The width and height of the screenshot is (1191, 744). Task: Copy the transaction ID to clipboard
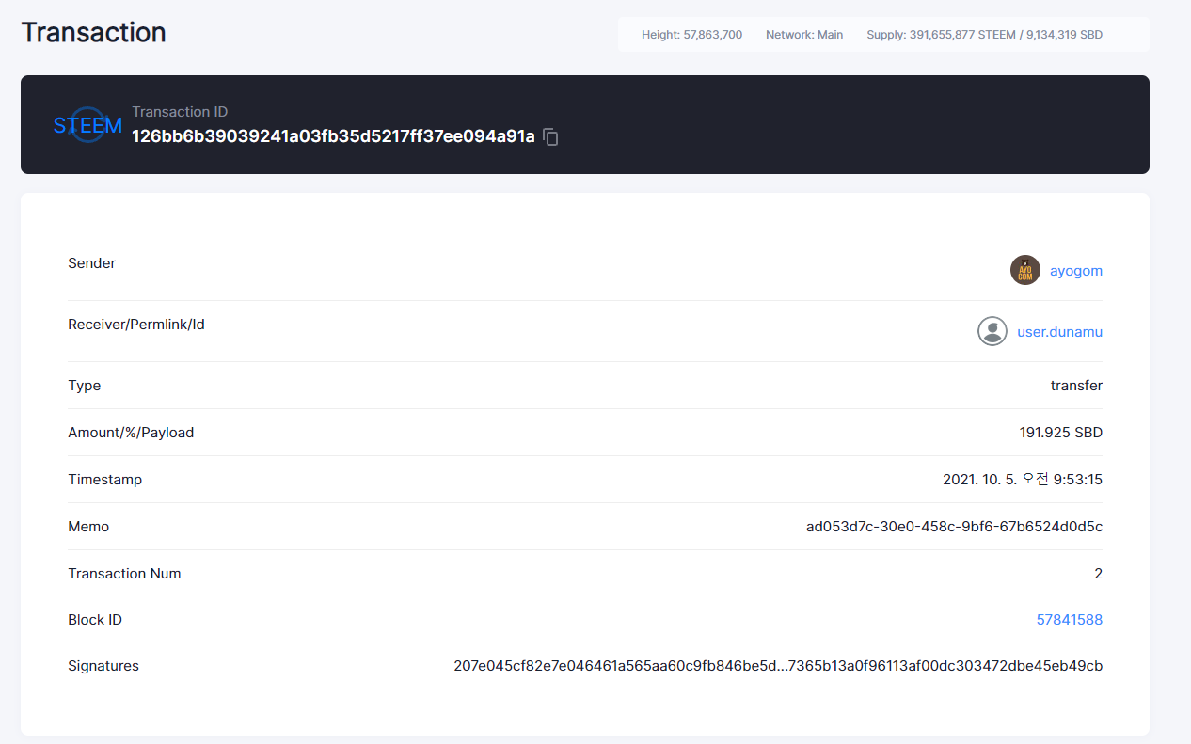pyautogui.click(x=551, y=137)
